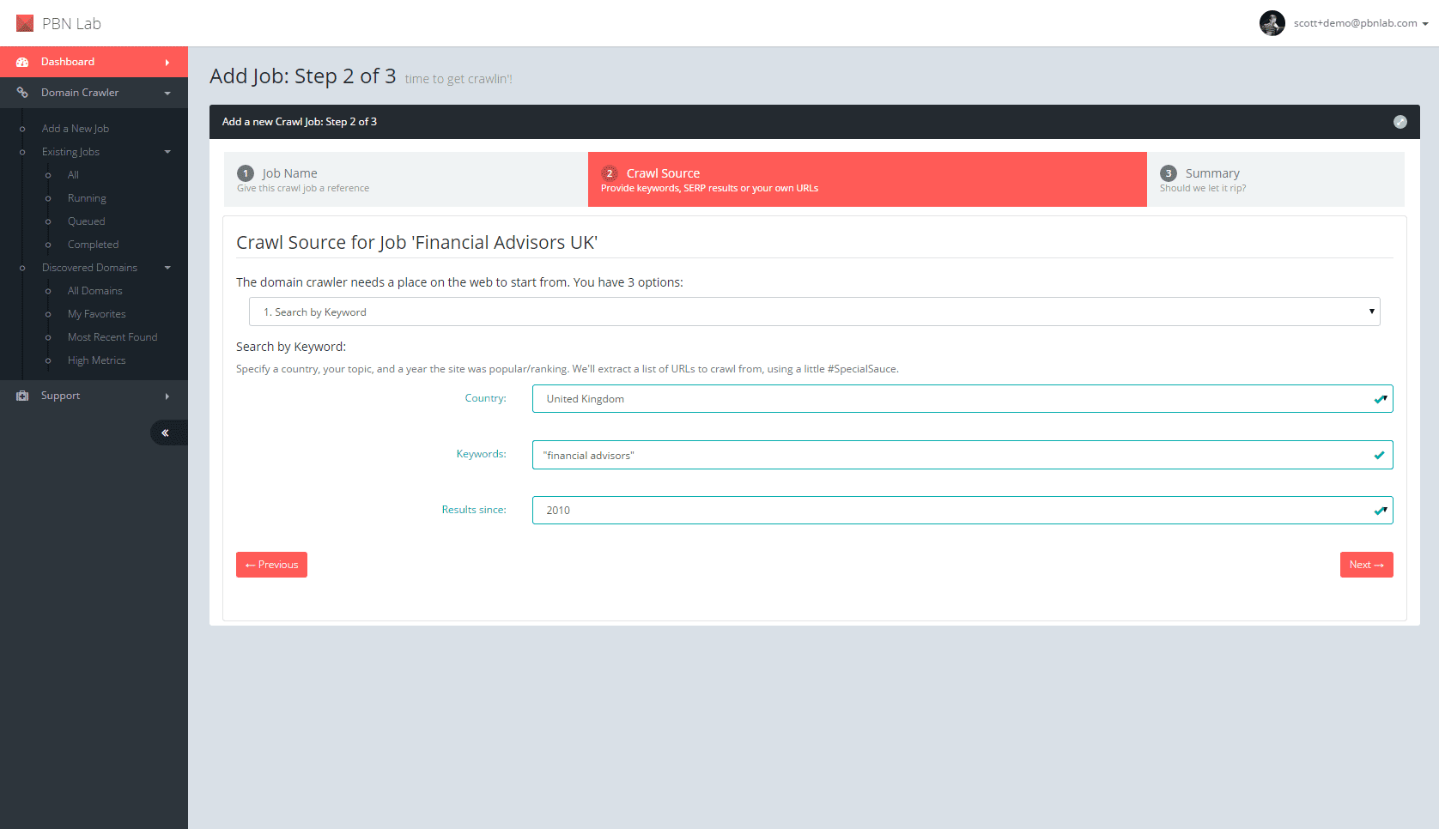Select the Crawl Source step tab
This screenshot has height=829, width=1439.
pos(866,179)
